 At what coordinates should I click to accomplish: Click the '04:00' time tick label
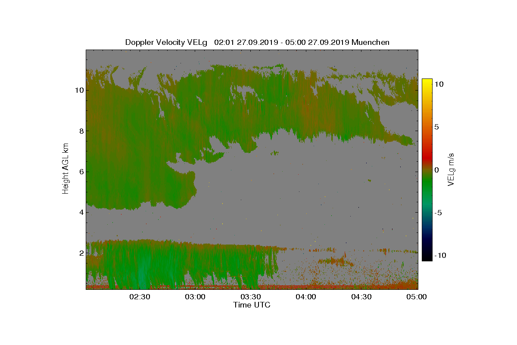click(306, 297)
